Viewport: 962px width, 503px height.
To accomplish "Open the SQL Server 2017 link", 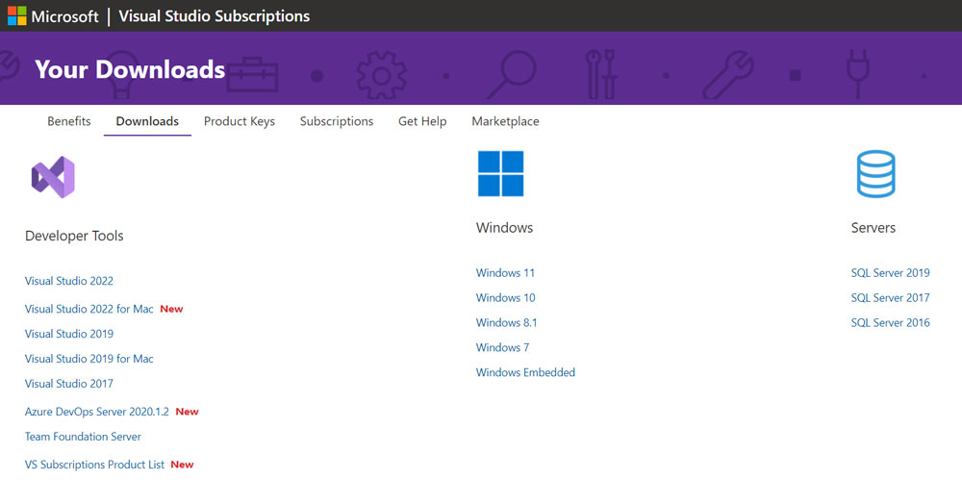I will point(890,298).
